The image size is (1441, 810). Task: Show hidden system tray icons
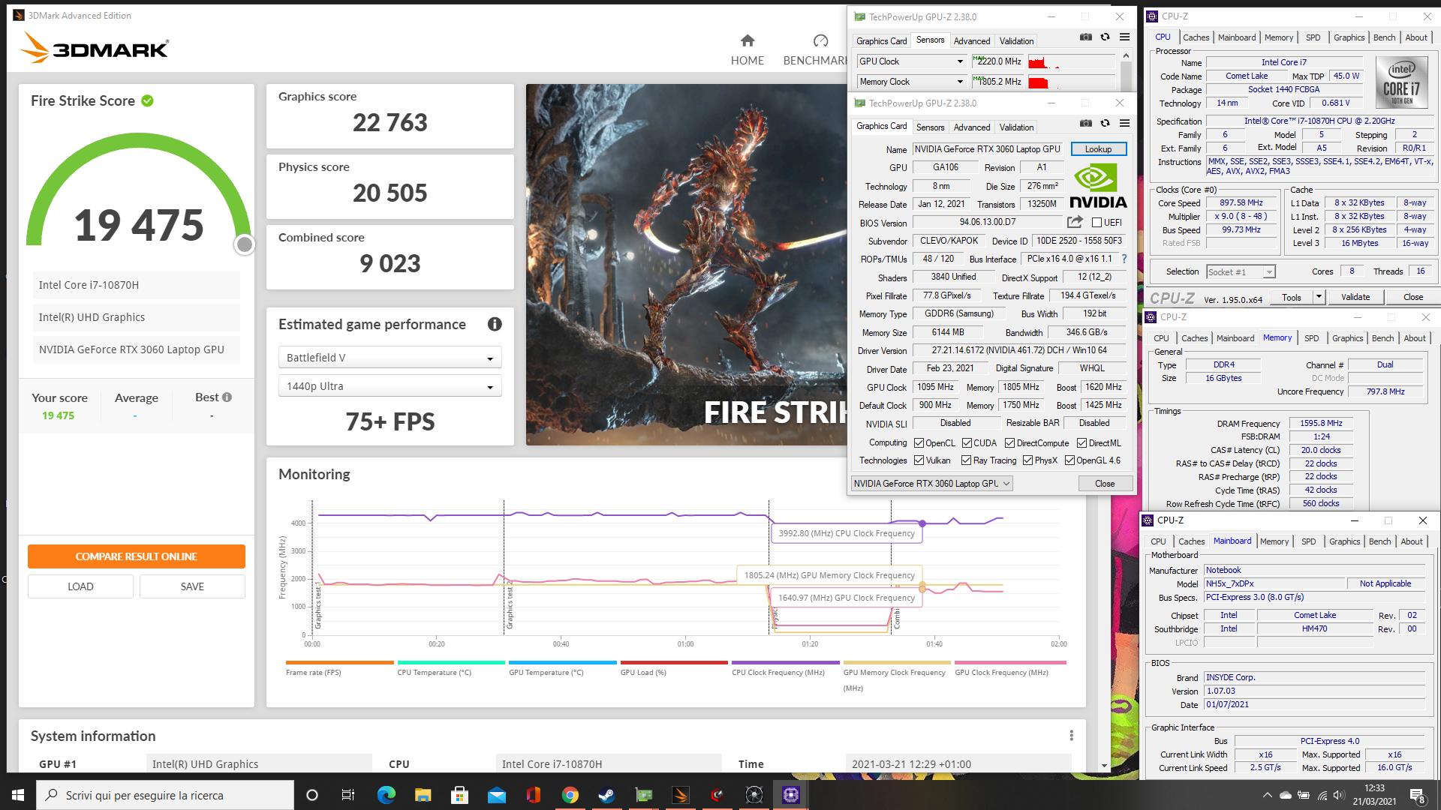tap(1267, 795)
